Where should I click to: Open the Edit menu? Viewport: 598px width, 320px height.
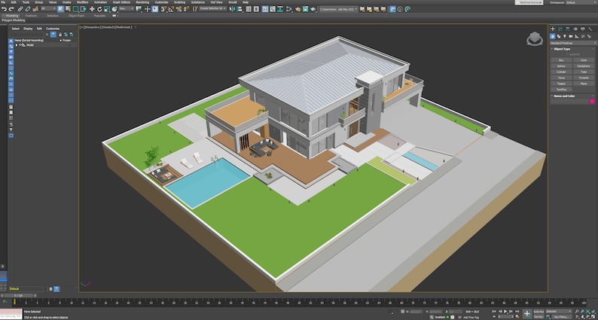[14, 2]
